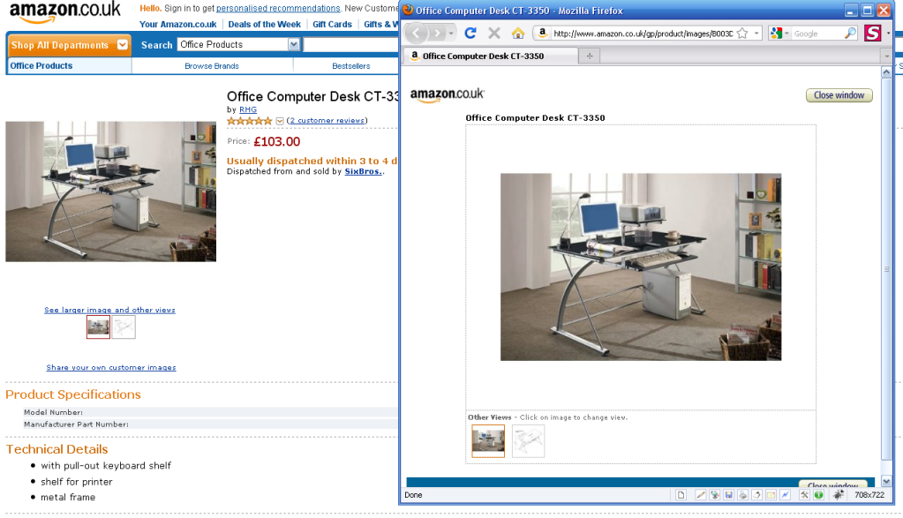The image size is (903, 518).
Task: Click the amazon.co.uk logo on main page
Action: pyautogui.click(x=65, y=11)
